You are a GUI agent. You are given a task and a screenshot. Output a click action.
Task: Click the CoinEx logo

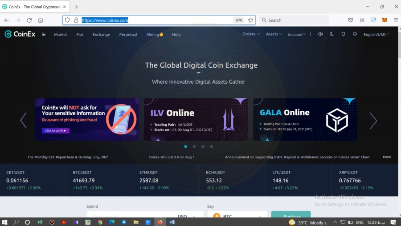coord(20,34)
